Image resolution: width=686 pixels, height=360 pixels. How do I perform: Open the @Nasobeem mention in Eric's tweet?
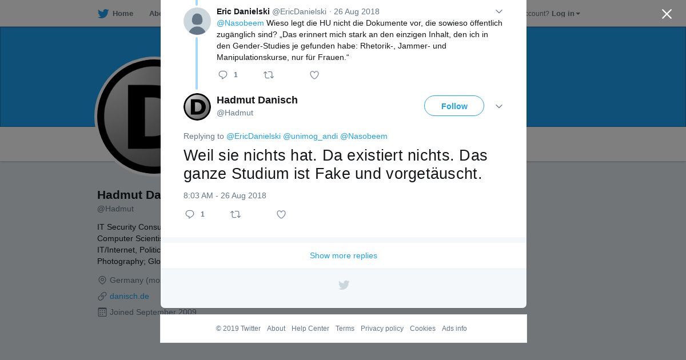pos(240,23)
